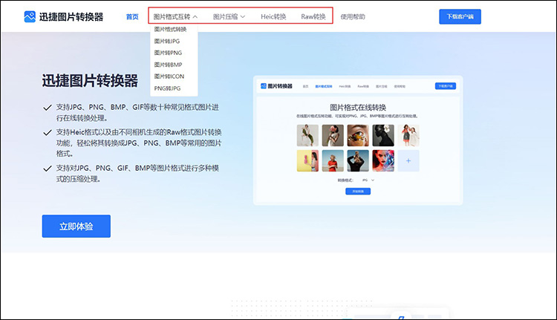
Task: Click the preview's blue convert button
Action: point(358,192)
